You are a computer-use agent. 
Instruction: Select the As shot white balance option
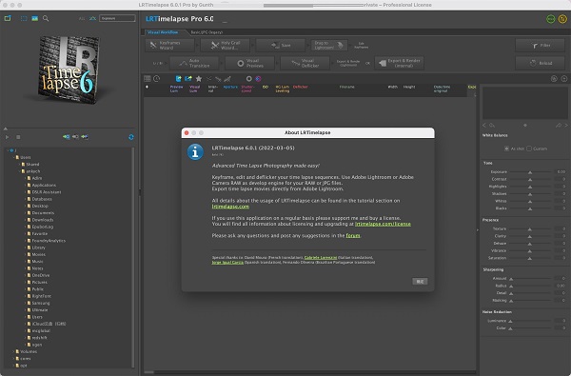pos(506,148)
